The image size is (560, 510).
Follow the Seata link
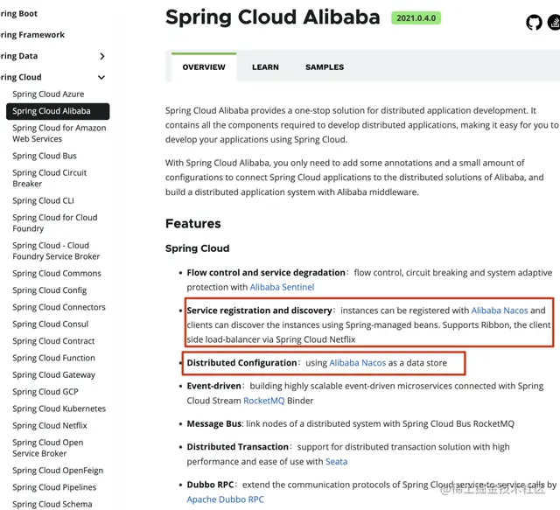336,462
